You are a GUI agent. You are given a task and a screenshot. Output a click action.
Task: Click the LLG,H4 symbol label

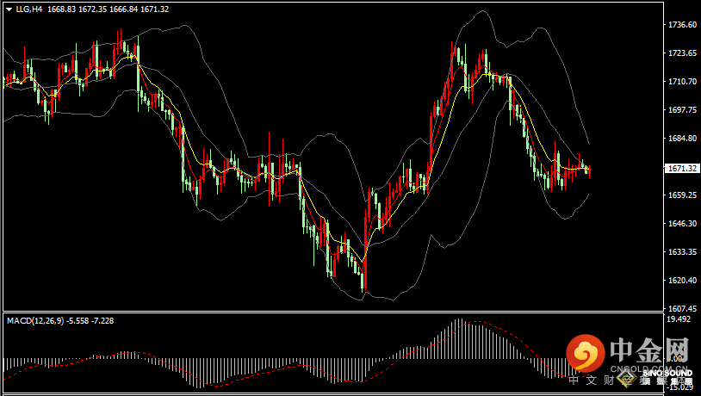coord(29,9)
